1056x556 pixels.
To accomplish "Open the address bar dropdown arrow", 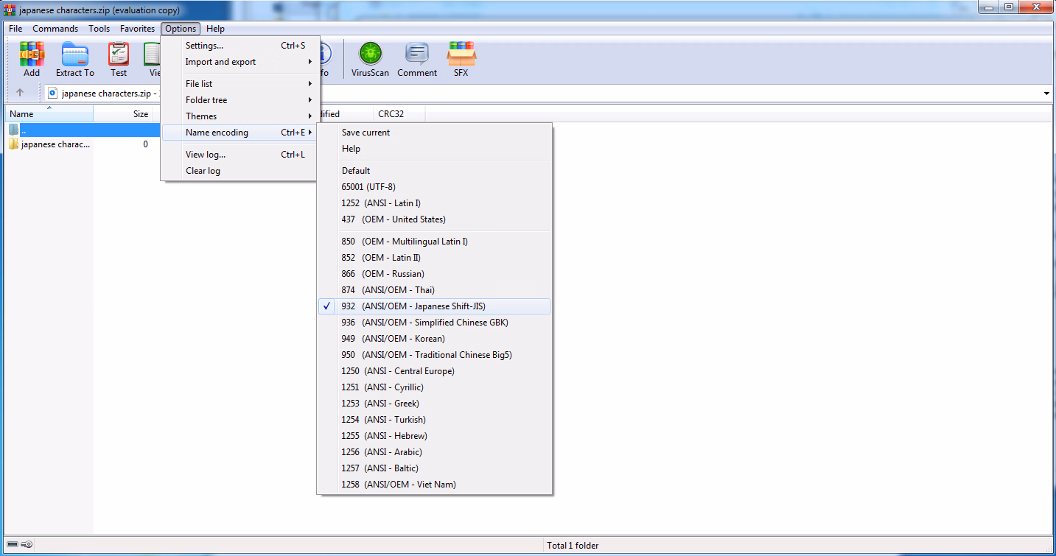I will (x=1046, y=94).
